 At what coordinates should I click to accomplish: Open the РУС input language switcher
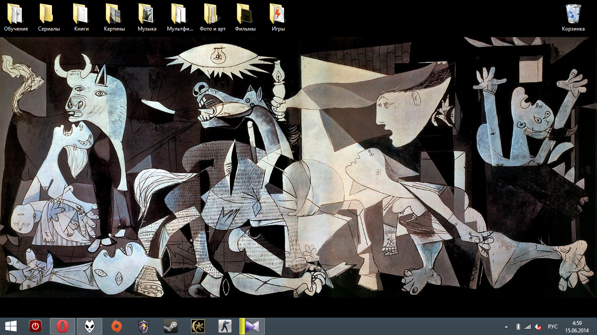pos(553,327)
